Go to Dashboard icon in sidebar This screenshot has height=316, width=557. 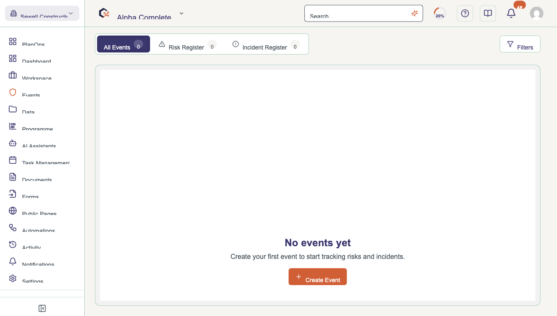(13, 58)
